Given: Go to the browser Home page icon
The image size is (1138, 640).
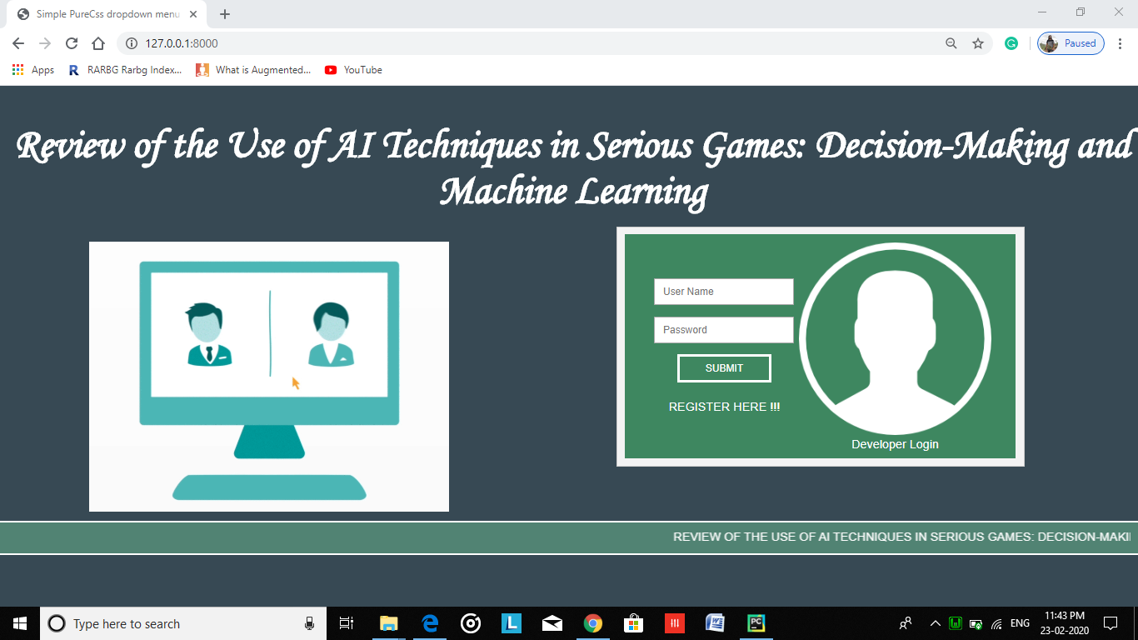Looking at the screenshot, I should point(98,43).
